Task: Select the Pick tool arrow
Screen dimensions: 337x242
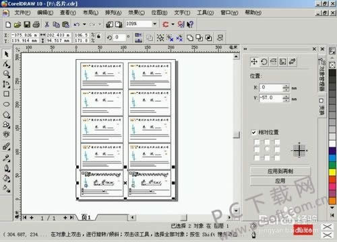Action: pyautogui.click(x=6, y=54)
